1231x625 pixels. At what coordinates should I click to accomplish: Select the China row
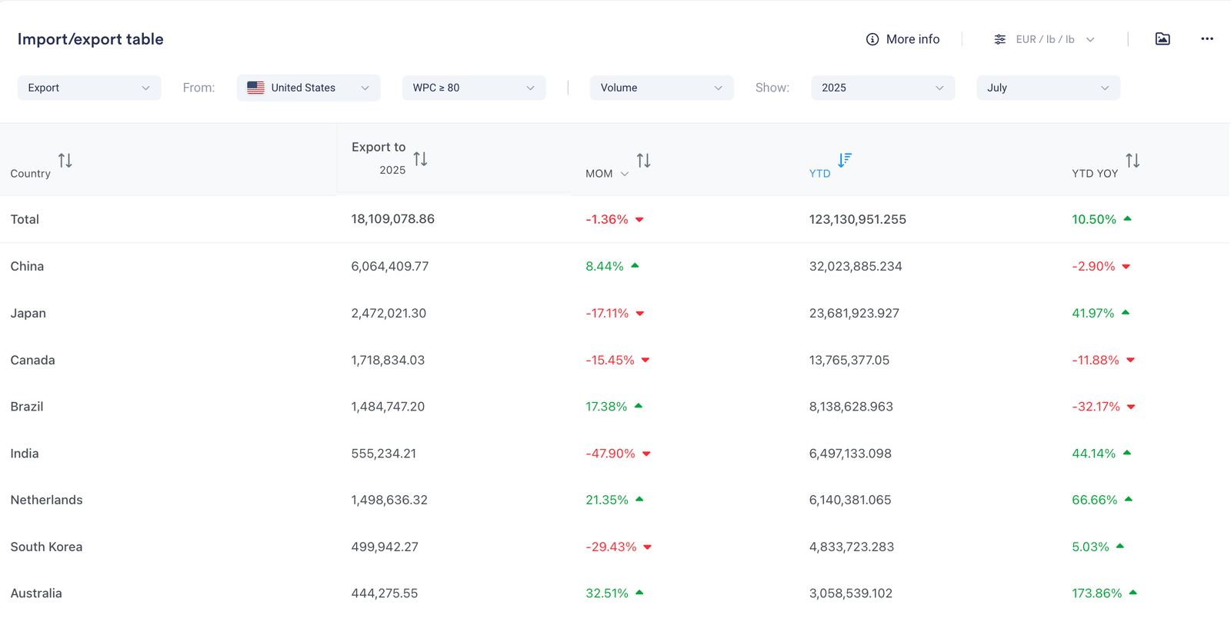point(28,266)
